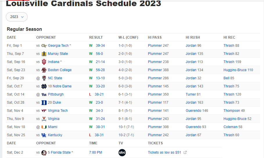The height and width of the screenshot is (158, 264).
Task: Click the Murray State team logo
Action: click(x=44, y=54)
